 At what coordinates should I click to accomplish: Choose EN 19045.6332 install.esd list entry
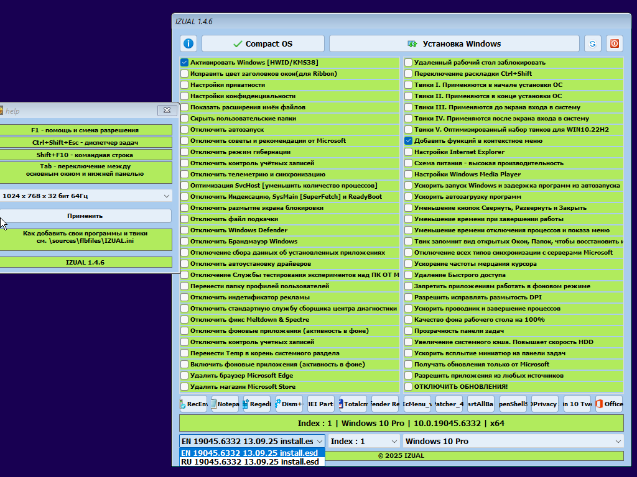pyautogui.click(x=250, y=453)
